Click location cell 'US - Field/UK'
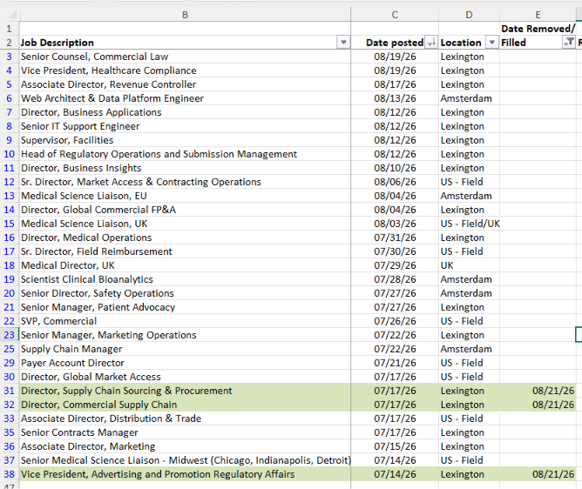The image size is (582, 489). (469, 224)
